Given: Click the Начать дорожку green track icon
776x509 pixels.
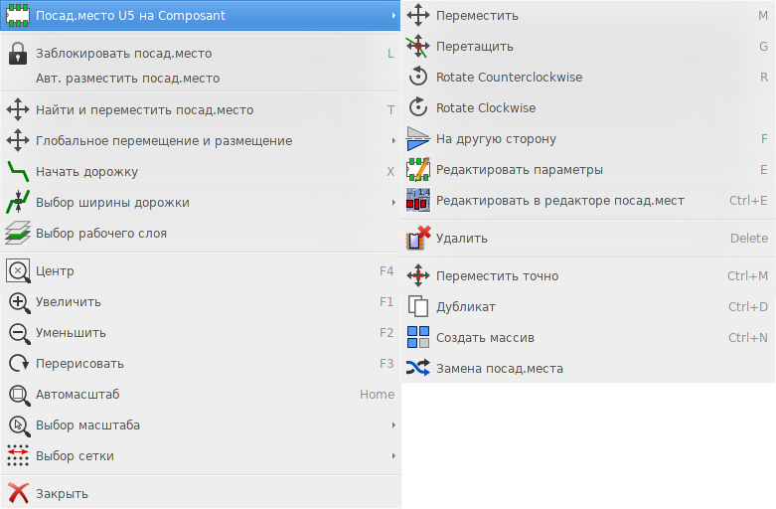Looking at the screenshot, I should click(18, 171).
